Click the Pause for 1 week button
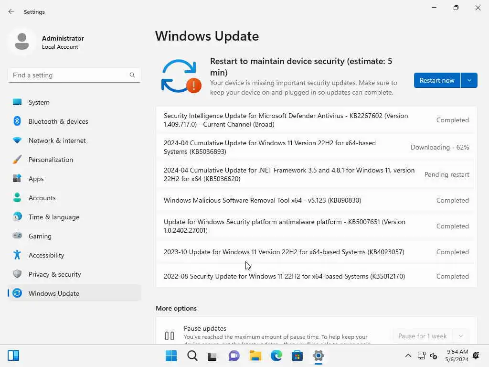The height and width of the screenshot is (367, 489). coord(423,336)
